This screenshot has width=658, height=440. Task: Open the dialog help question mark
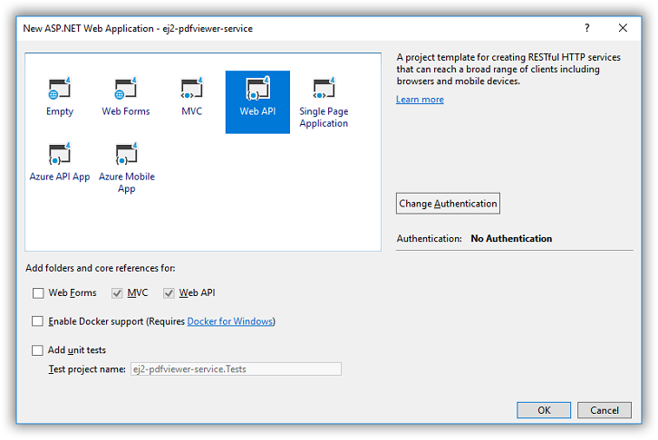(x=587, y=28)
